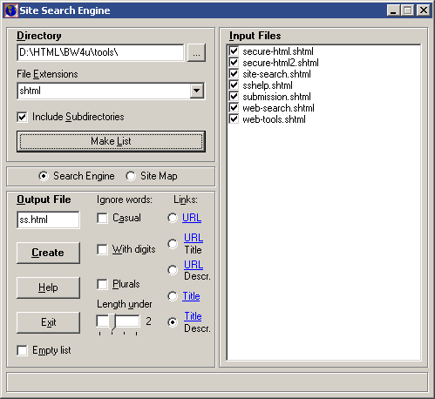Minimize the Site Search Engine window

point(393,10)
